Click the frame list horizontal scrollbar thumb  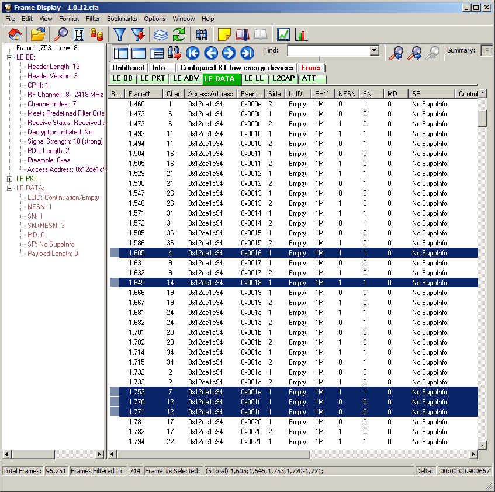[x=214, y=455]
